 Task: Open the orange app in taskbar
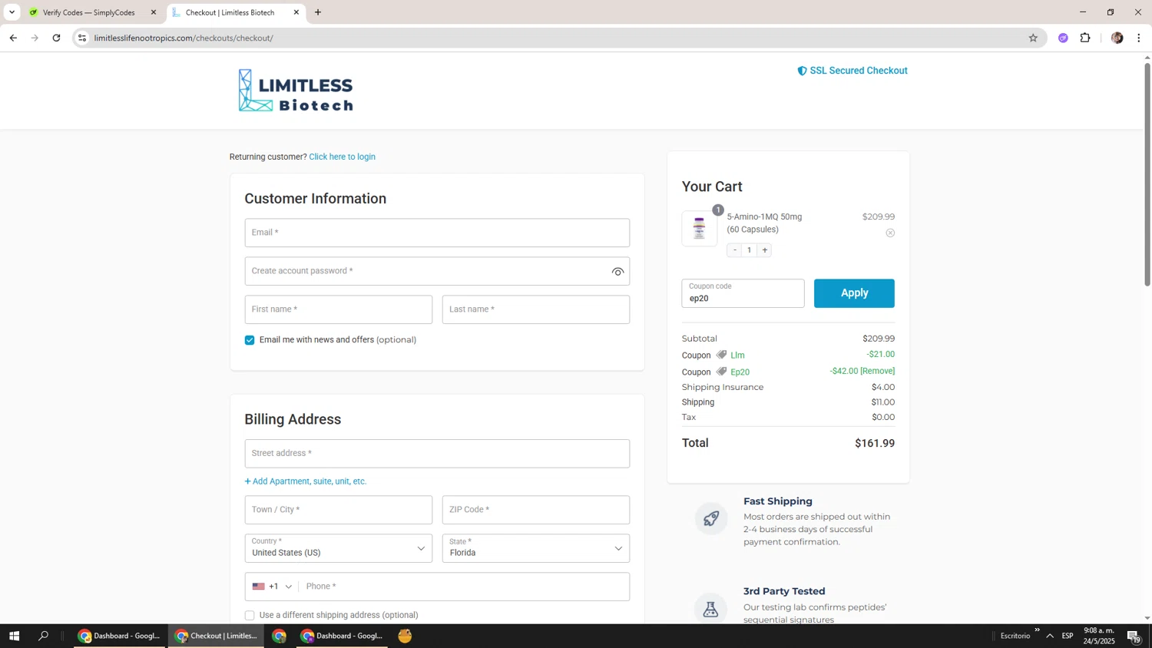[x=405, y=636]
